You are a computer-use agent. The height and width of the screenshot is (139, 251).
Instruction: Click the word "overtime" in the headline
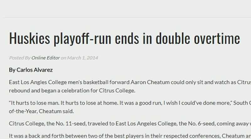[217, 38]
